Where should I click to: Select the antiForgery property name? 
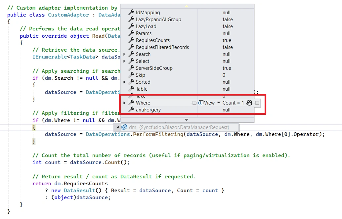(148, 110)
